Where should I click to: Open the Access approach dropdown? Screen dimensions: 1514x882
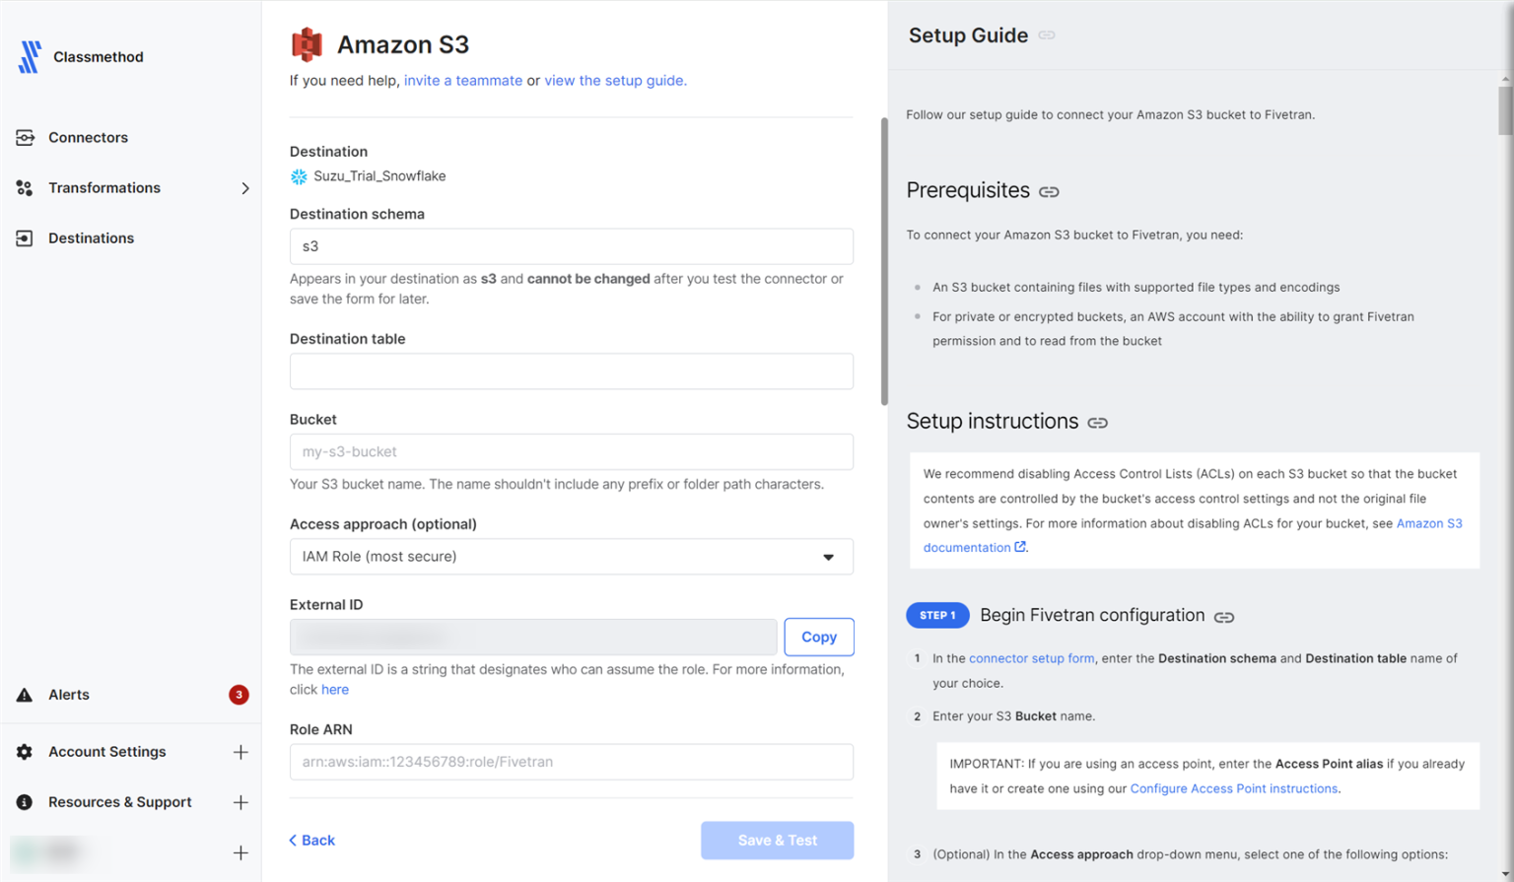point(828,556)
